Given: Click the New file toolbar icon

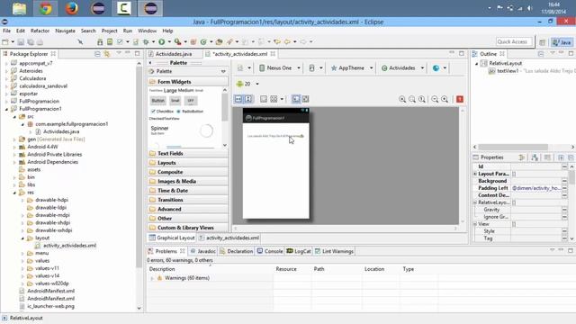Looking at the screenshot, I should (x=5, y=42).
